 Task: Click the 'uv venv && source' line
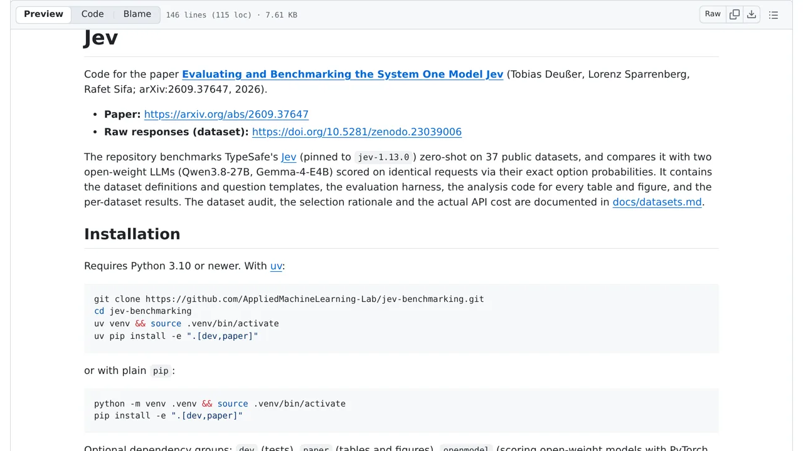[186, 324]
